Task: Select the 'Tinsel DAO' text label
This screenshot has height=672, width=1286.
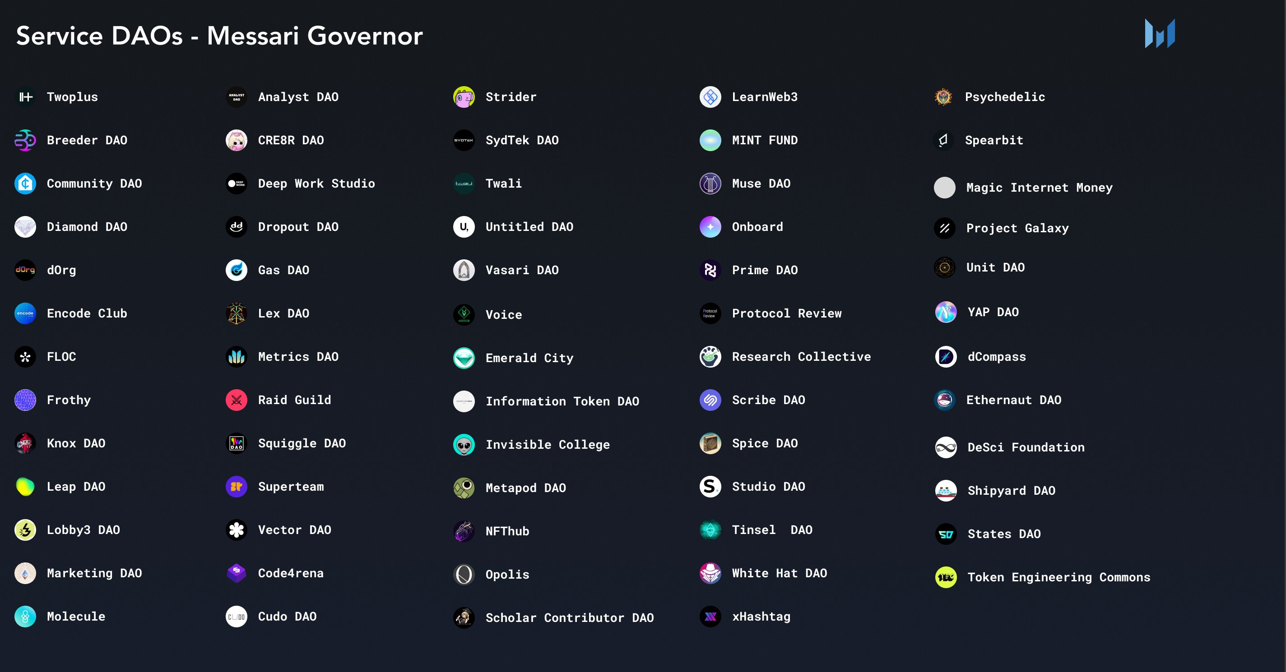Action: click(x=772, y=530)
